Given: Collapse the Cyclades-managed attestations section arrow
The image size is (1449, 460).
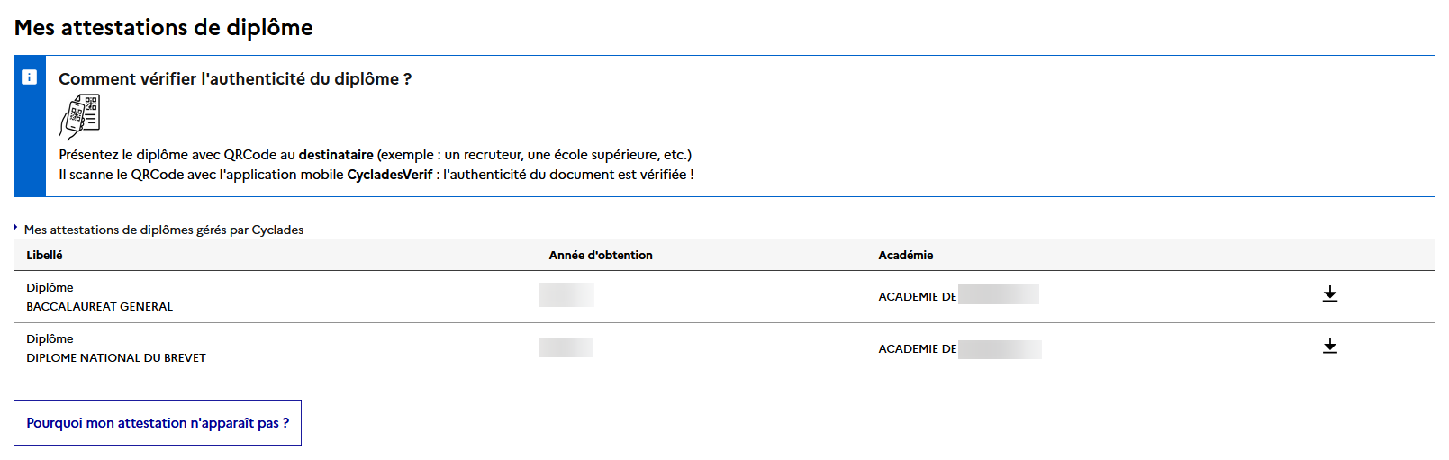Looking at the screenshot, I should click(16, 228).
